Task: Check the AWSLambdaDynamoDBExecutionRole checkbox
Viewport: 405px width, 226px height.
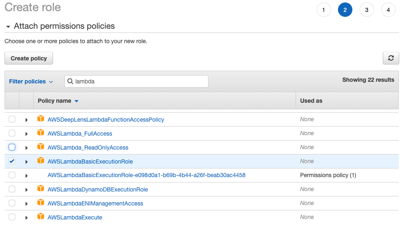Action: 12,189
